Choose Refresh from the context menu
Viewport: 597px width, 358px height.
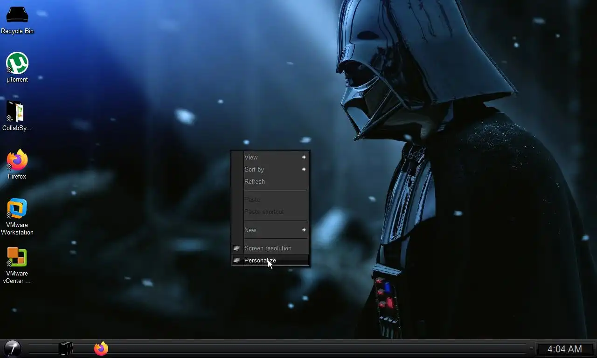click(270, 181)
